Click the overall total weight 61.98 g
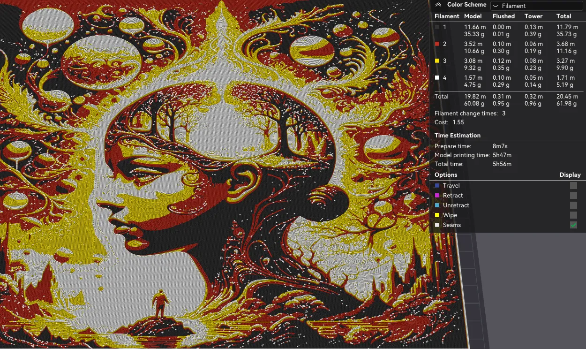 point(566,103)
